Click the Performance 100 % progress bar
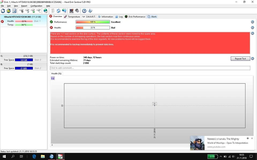This screenshot has height=160, width=257. [93, 22]
